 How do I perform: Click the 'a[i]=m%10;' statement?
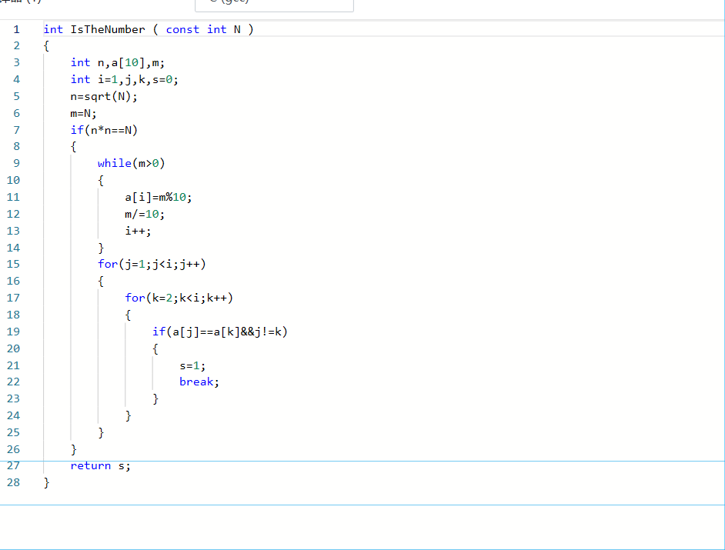(x=159, y=198)
